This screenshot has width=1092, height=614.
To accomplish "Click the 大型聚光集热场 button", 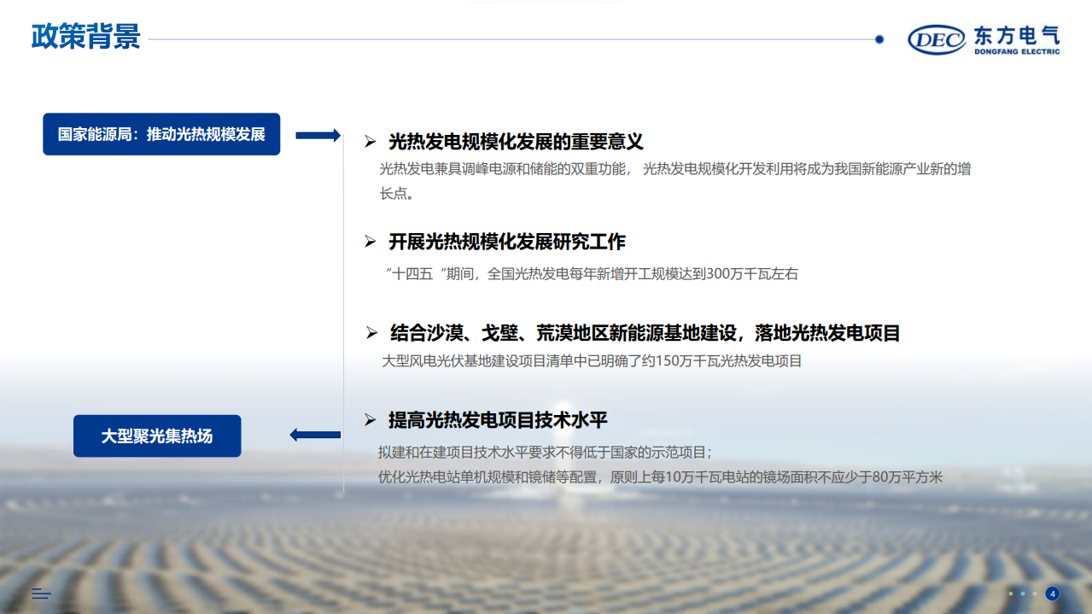I will [157, 436].
